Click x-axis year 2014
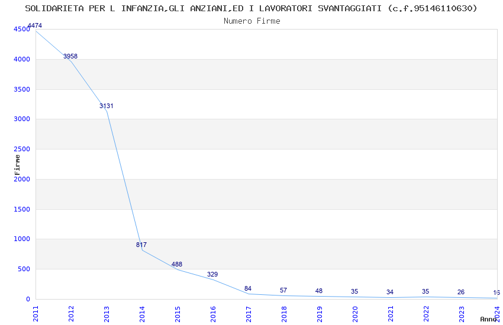 [142, 314]
